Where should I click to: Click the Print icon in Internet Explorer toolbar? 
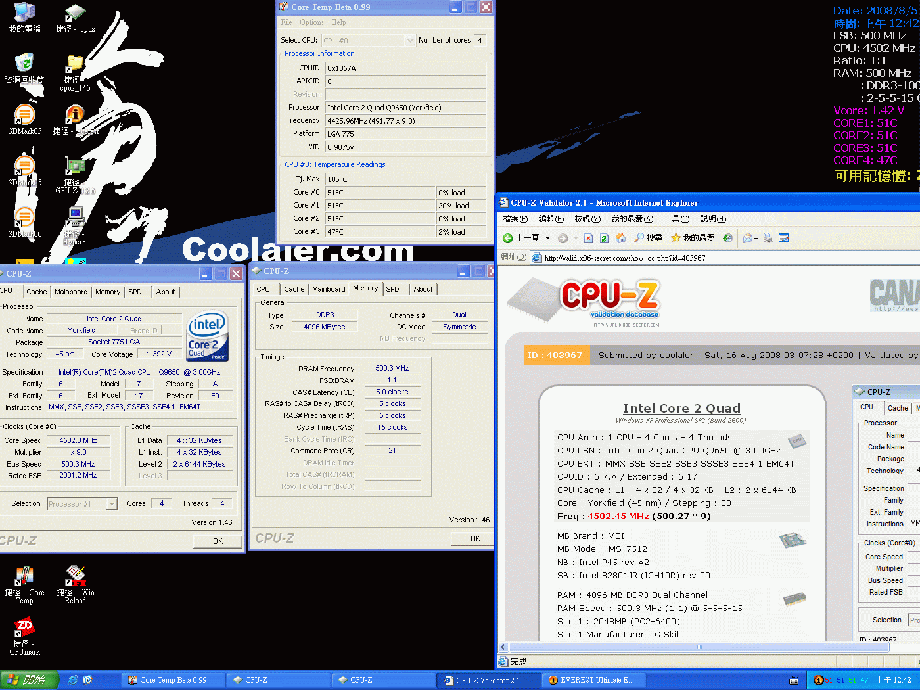pyautogui.click(x=768, y=238)
